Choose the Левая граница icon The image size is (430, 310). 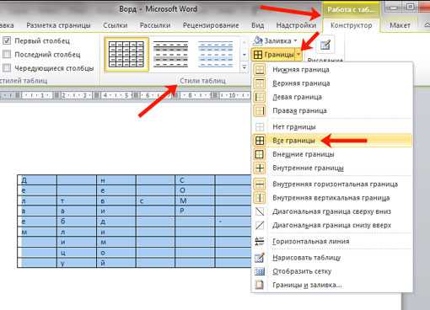pos(260,97)
